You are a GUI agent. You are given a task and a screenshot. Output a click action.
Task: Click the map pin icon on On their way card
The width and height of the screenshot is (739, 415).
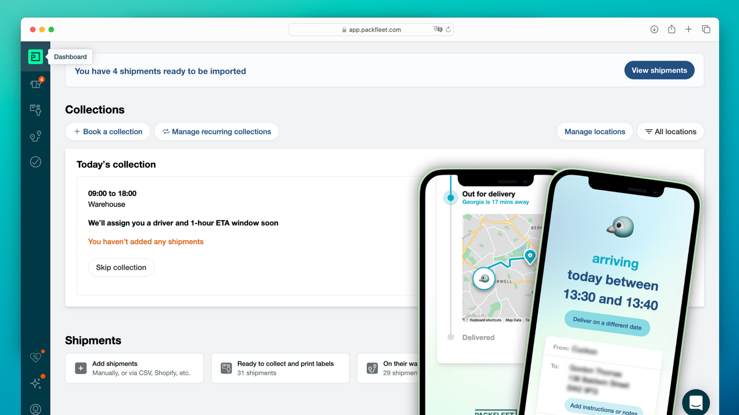pos(372,368)
